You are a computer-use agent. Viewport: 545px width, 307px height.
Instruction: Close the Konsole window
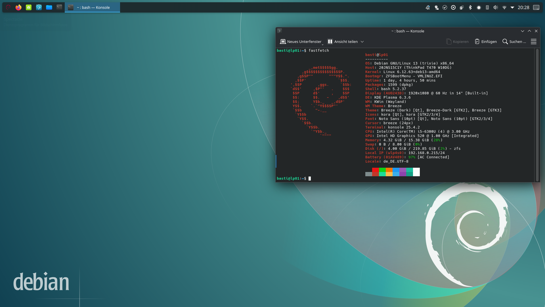pos(536,31)
